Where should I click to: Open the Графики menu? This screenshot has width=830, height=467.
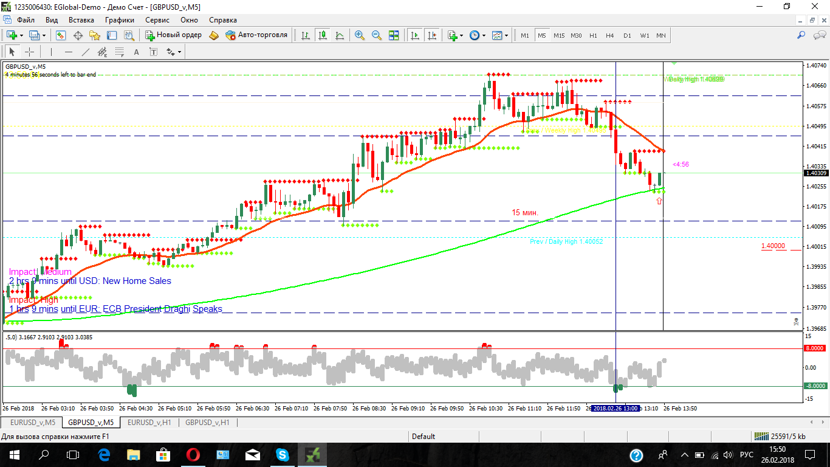(x=119, y=20)
